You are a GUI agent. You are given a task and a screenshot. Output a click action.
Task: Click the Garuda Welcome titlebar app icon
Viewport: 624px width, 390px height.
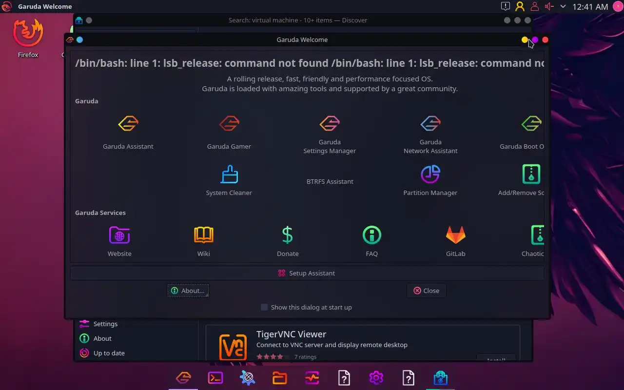click(x=70, y=39)
